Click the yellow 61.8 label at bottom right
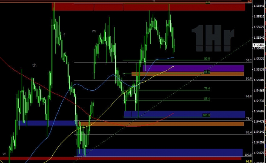 [x=249, y=161]
